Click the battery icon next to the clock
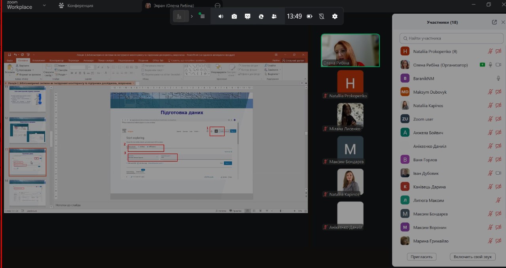 310,16
